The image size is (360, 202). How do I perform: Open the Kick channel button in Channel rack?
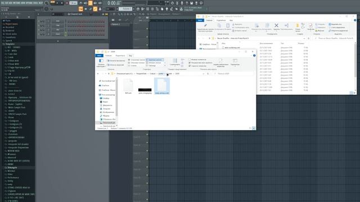coord(57,21)
